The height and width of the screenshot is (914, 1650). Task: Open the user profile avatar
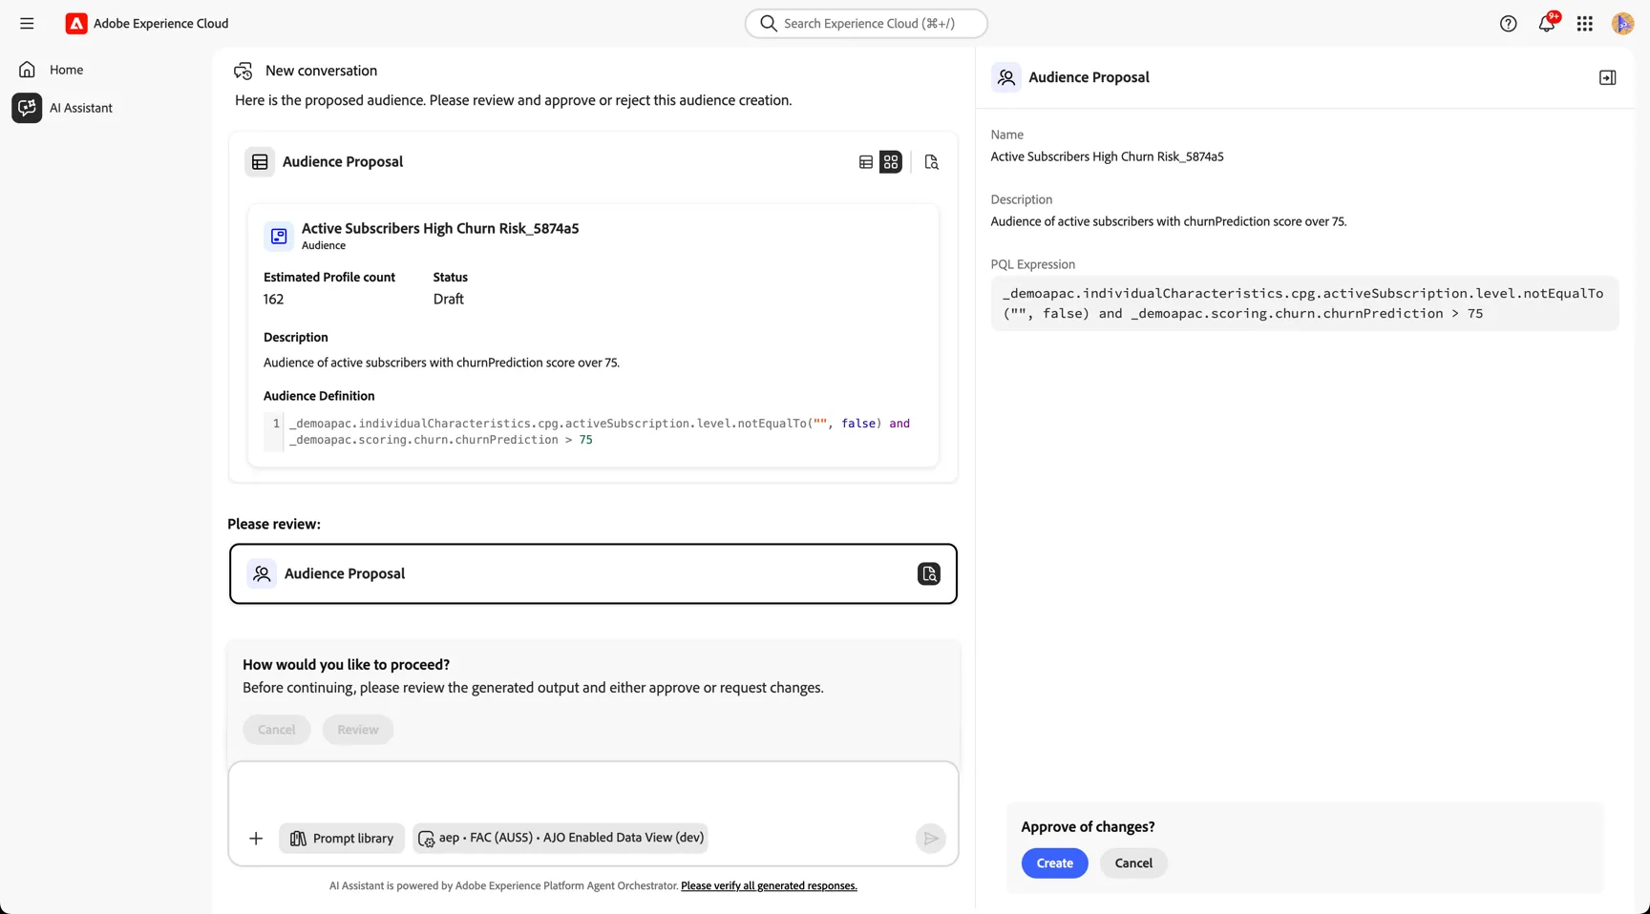(1622, 24)
